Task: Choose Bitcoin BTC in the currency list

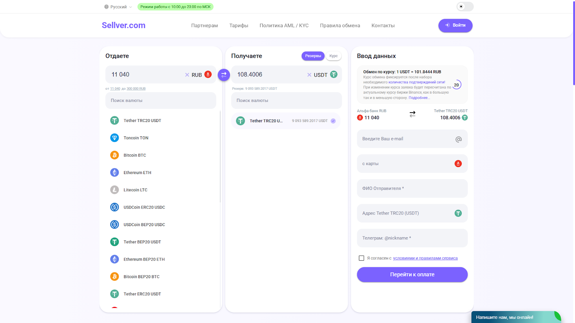Action: tap(135, 155)
